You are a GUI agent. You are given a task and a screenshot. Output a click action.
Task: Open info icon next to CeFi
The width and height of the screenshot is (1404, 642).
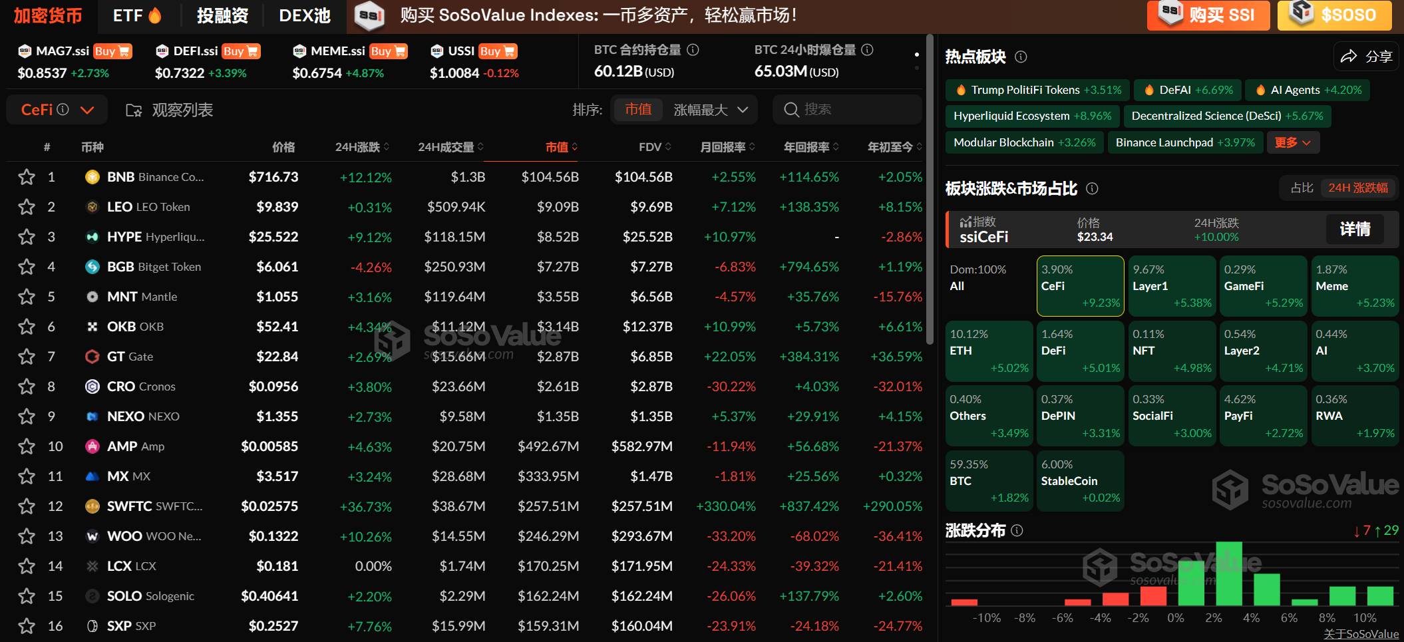[x=63, y=109]
